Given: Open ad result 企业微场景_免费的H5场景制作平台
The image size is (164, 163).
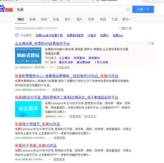Looking at the screenshot, I should [42, 44].
